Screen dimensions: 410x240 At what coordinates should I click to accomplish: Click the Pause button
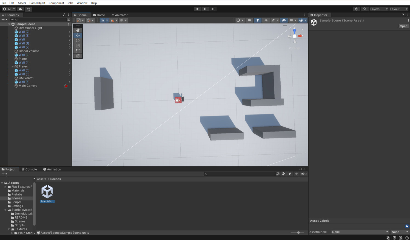coord(205,9)
